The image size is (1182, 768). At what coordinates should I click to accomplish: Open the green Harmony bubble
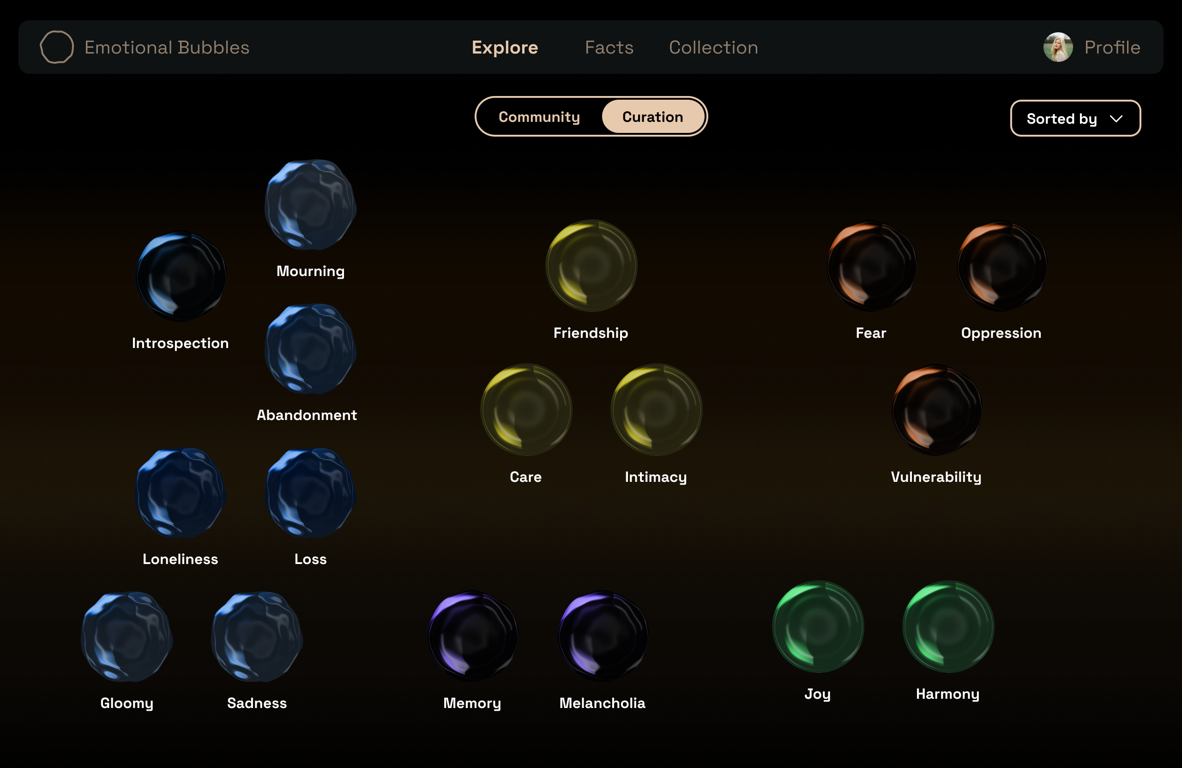click(x=947, y=627)
